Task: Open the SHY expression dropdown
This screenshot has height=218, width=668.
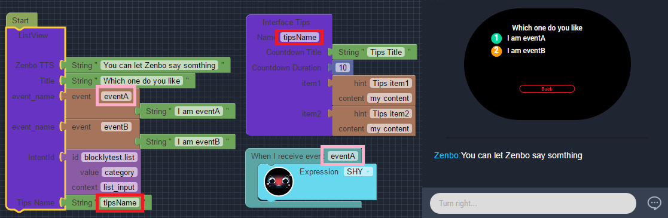Action: tap(358, 171)
